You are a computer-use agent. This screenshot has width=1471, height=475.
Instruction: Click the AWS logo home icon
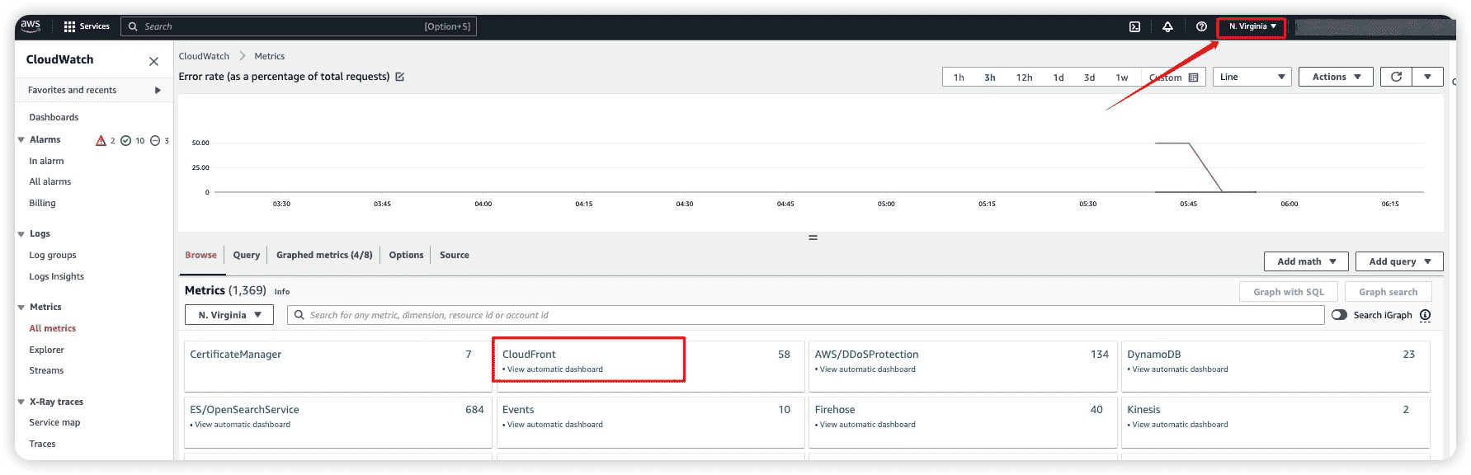click(x=31, y=26)
